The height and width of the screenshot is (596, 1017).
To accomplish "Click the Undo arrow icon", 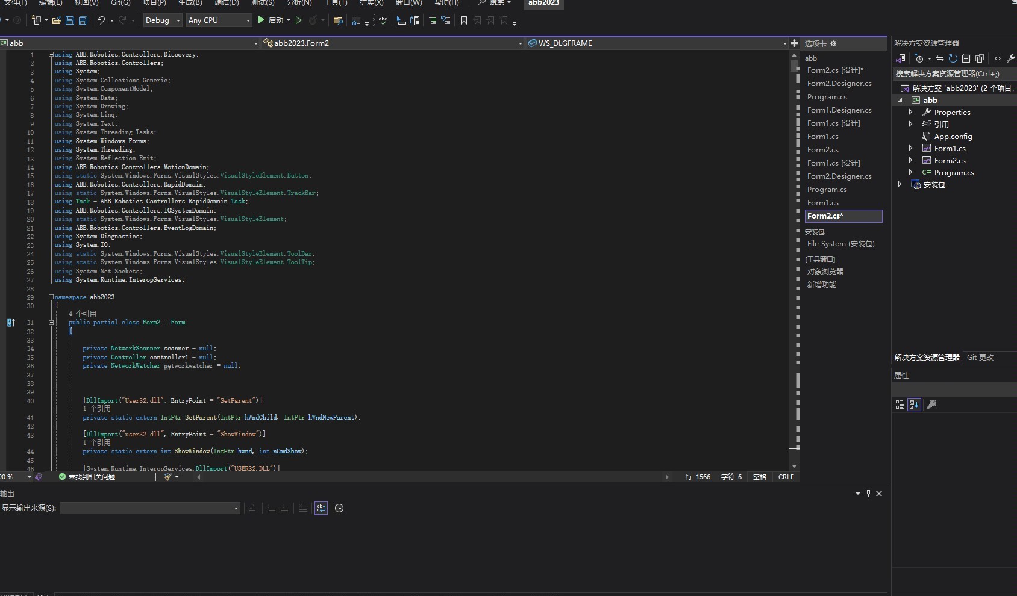I will (x=101, y=20).
